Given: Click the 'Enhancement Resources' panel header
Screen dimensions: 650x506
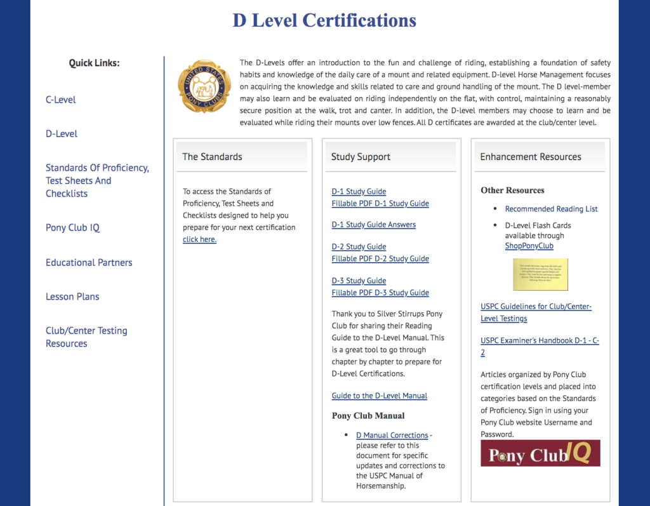Looking at the screenshot, I should tap(540, 157).
